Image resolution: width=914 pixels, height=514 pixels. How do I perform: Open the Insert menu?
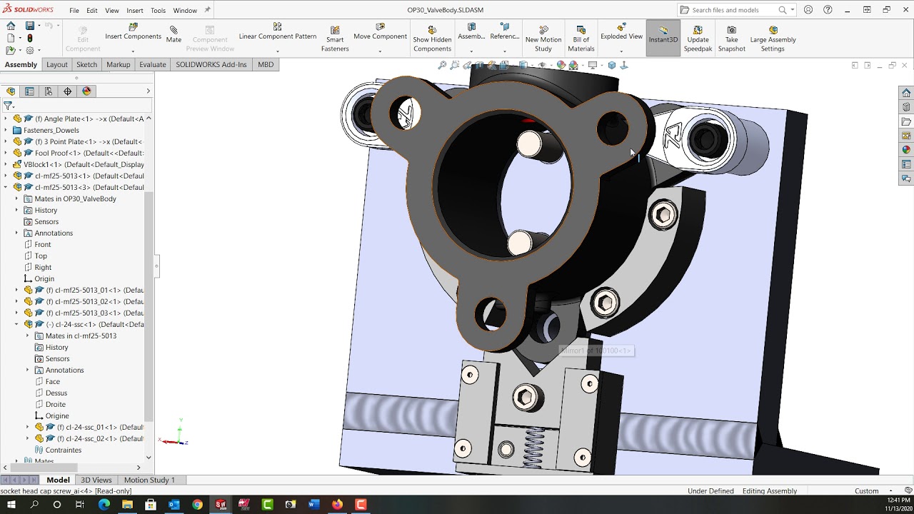[135, 11]
